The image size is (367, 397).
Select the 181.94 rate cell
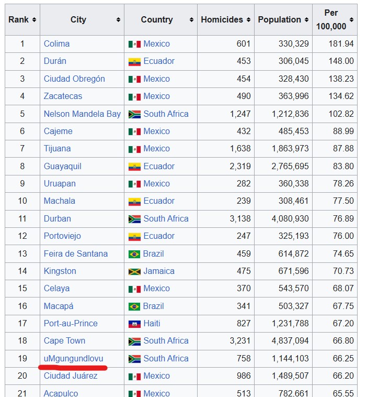tap(335, 44)
